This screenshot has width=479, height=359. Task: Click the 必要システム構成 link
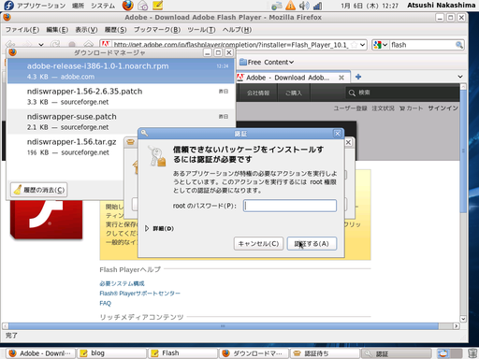[x=122, y=283]
